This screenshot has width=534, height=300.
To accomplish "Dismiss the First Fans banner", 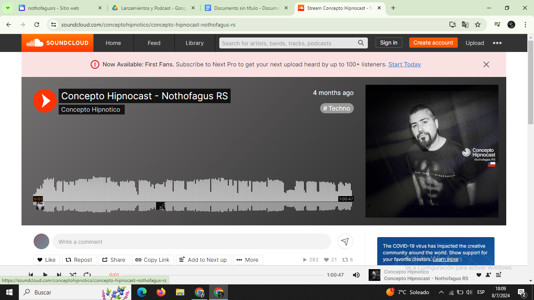I will pyautogui.click(x=486, y=64).
